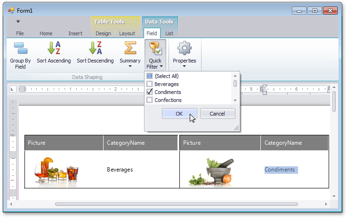Screen dimensions: 347x218
Task: Click the Group By Field icon
Action: click(20, 48)
